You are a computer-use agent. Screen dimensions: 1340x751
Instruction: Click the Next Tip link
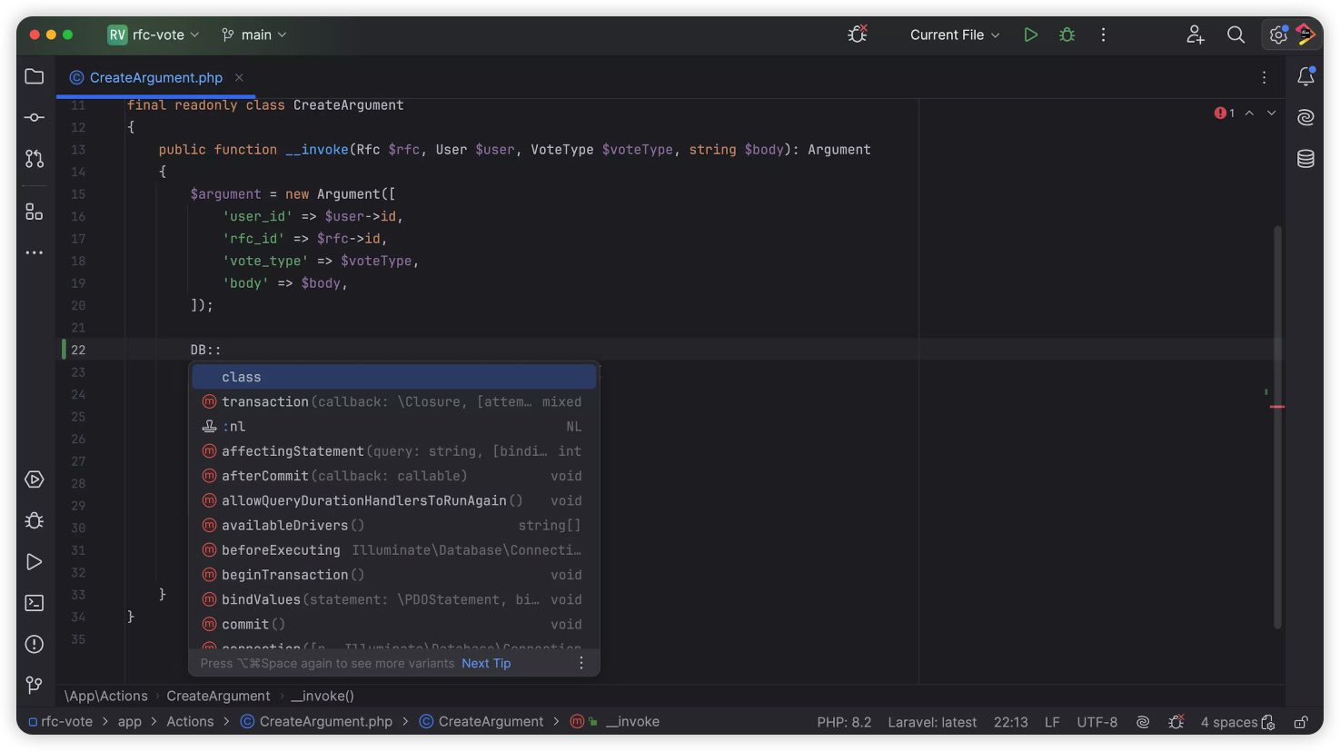tap(486, 664)
